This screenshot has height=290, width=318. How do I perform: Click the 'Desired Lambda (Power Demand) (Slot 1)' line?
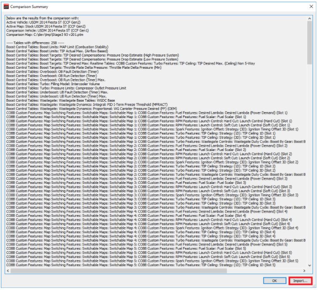point(147,113)
